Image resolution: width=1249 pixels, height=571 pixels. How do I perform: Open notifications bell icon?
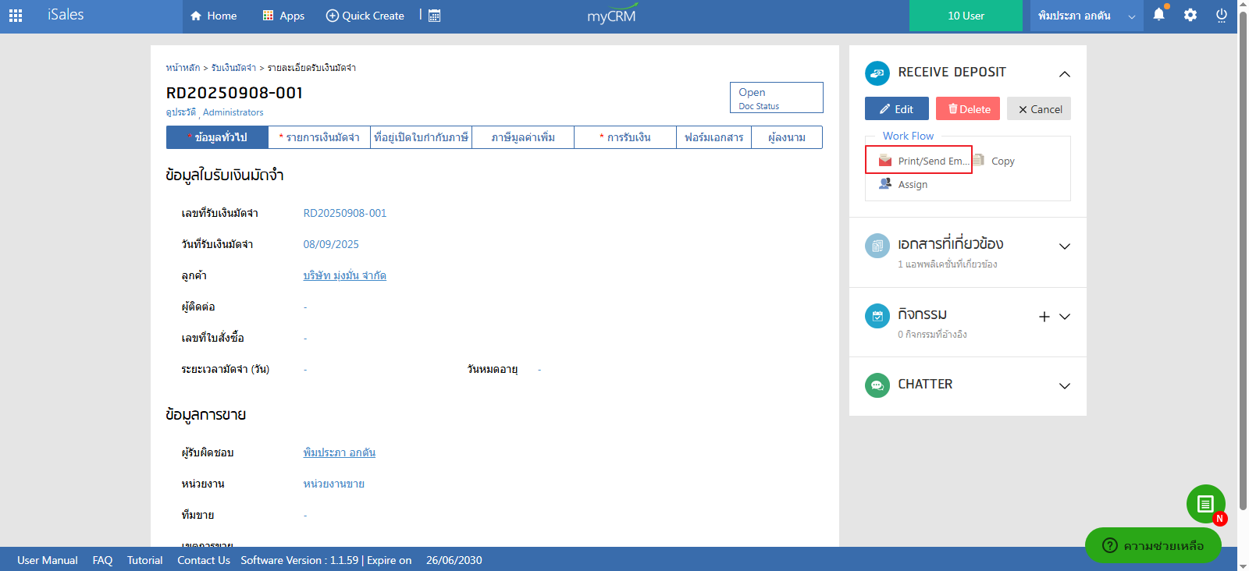(x=1158, y=15)
